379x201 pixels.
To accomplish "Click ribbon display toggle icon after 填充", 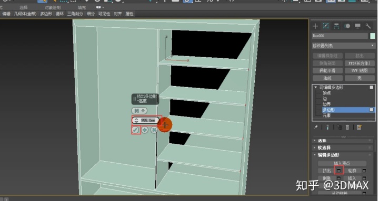I will [98, 7].
